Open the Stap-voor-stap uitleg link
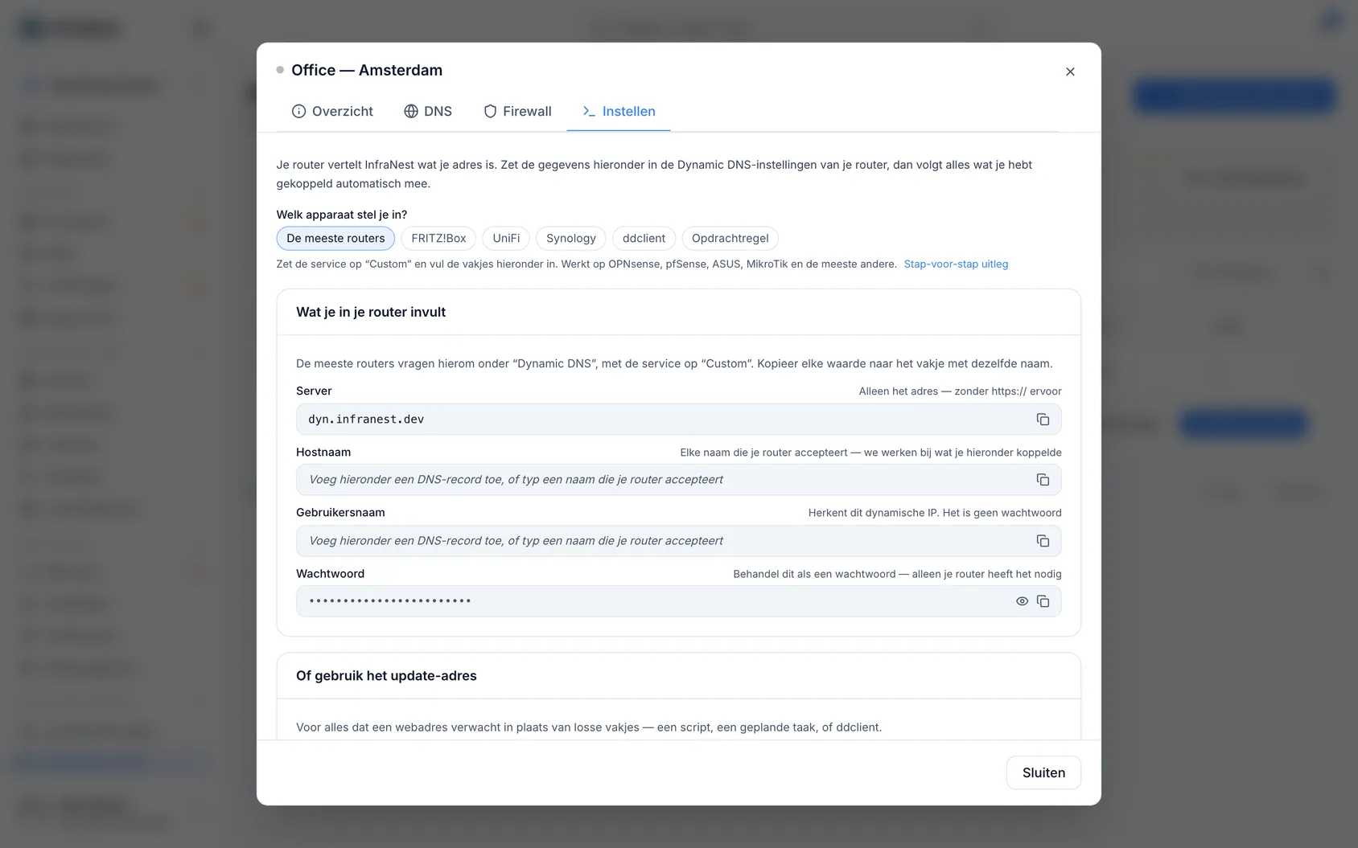The width and height of the screenshot is (1358, 848). [x=956, y=264]
